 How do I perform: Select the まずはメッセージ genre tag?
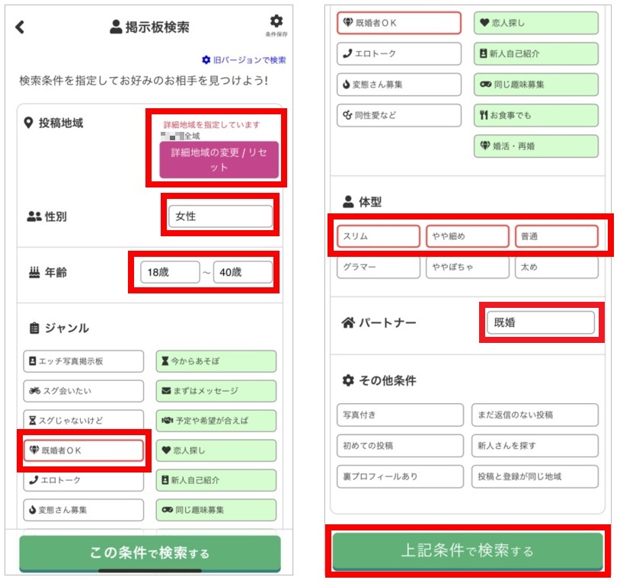pos(216,391)
